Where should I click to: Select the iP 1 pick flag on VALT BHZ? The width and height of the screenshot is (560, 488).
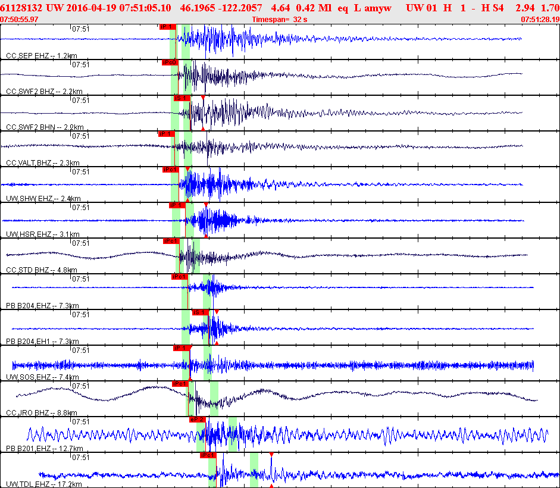click(166, 134)
